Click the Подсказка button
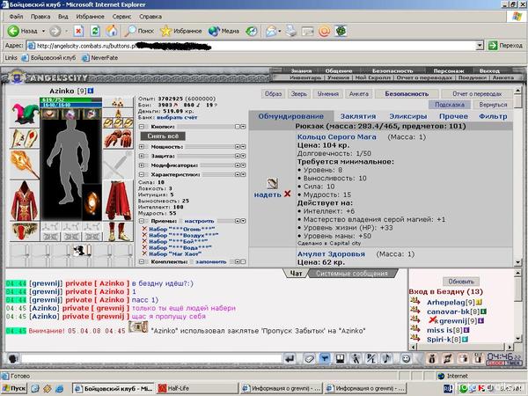The image size is (528, 396). pyautogui.click(x=449, y=105)
